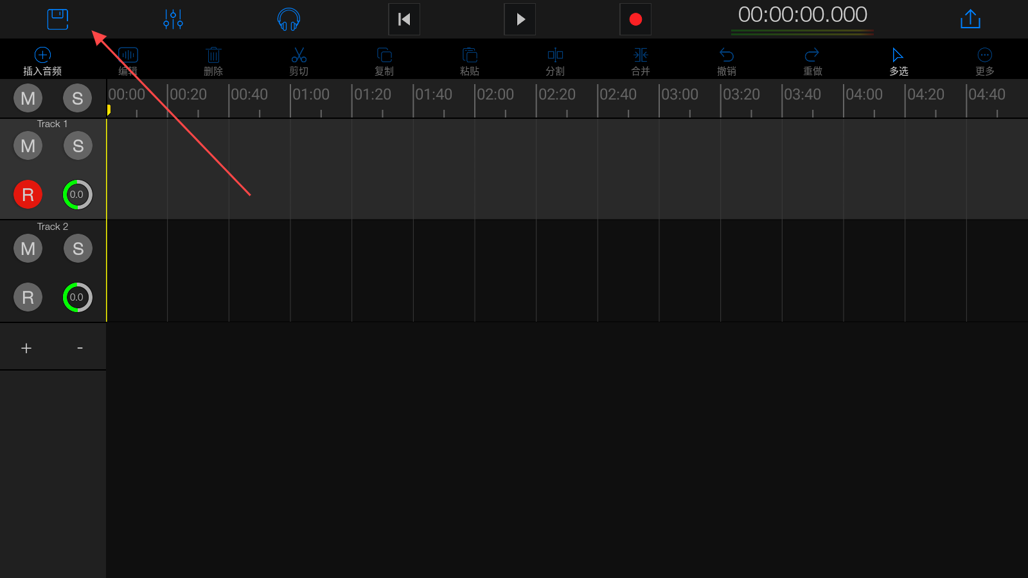This screenshot has height=578, width=1028.
Task: Enable 多选 multi-select mode
Action: [x=898, y=61]
